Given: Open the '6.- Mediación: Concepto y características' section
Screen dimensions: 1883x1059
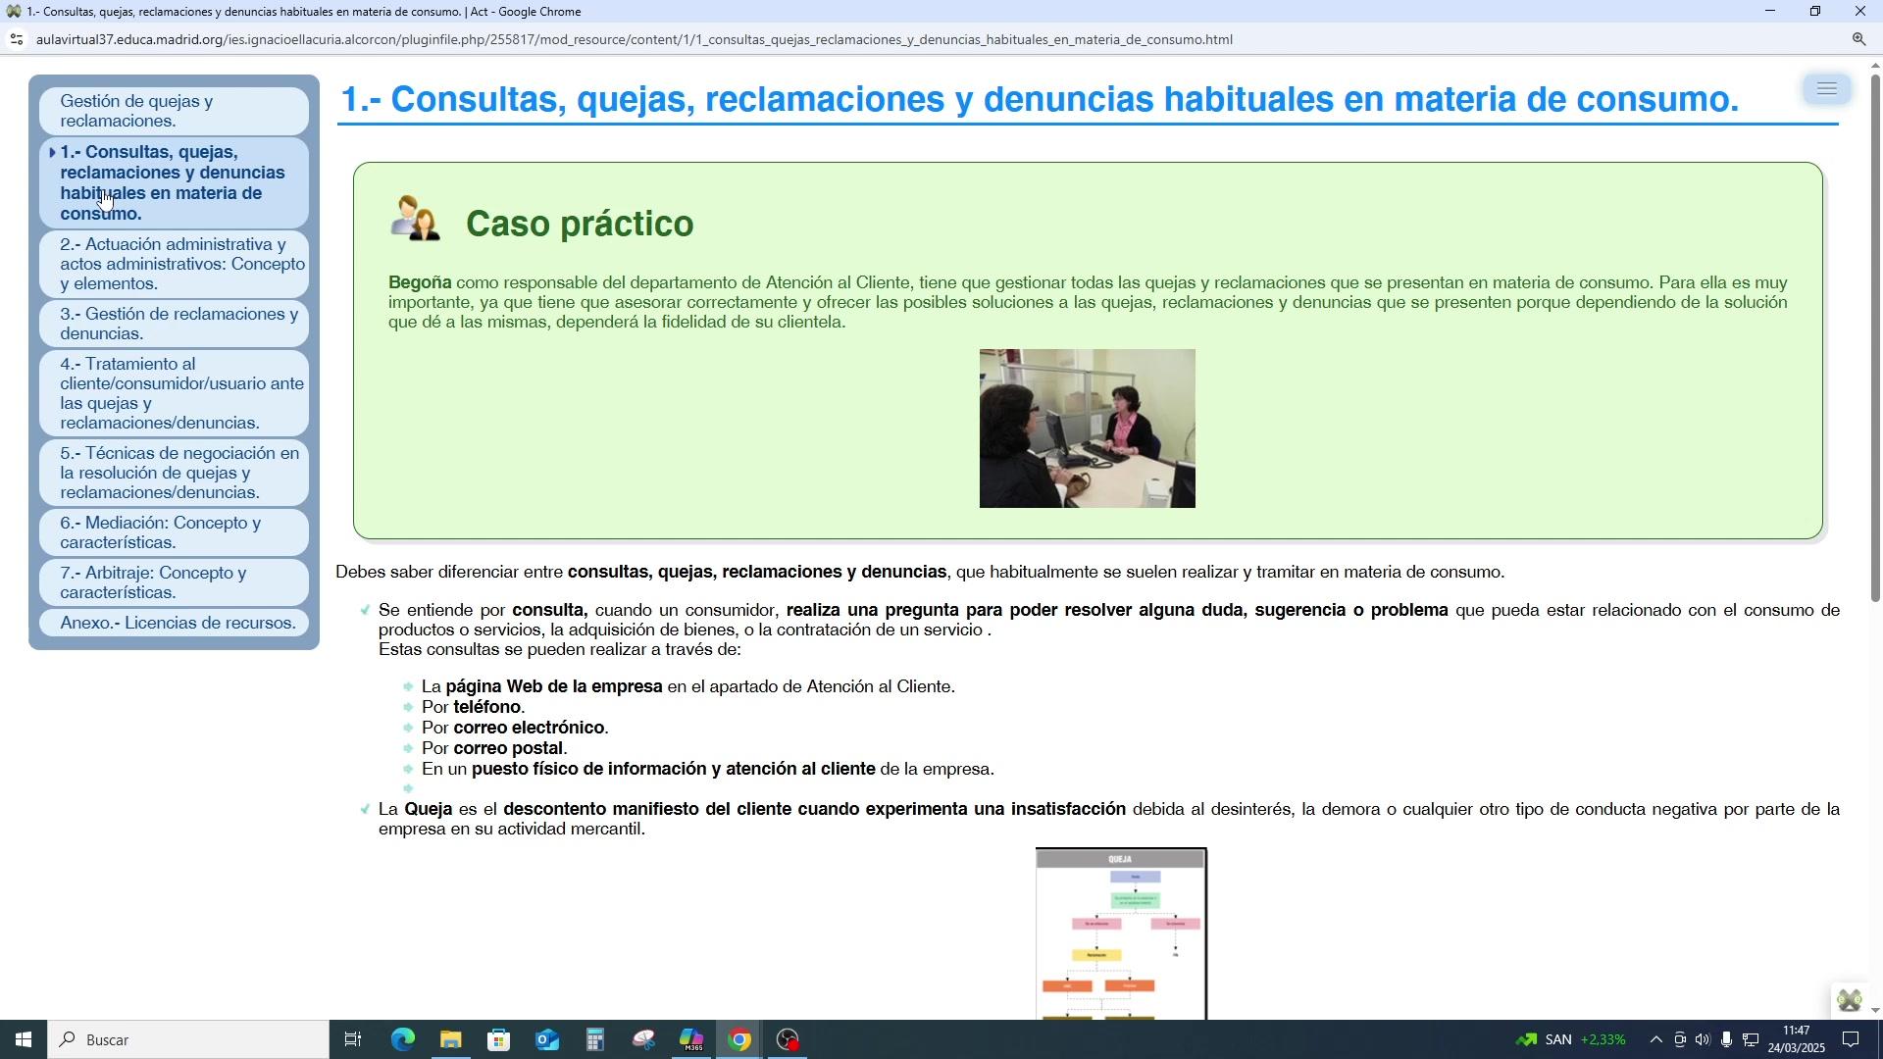Looking at the screenshot, I should coord(161,532).
